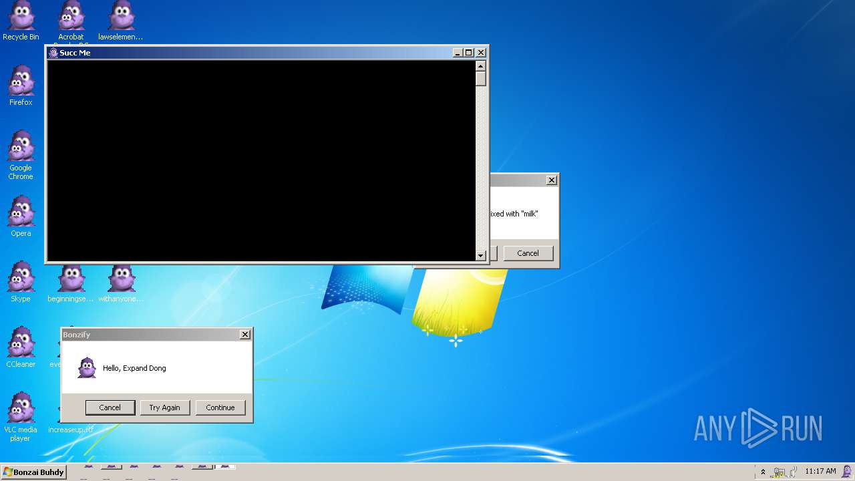Click Try Again in the Bonzify dialog
The image size is (855, 481).
[x=165, y=408]
